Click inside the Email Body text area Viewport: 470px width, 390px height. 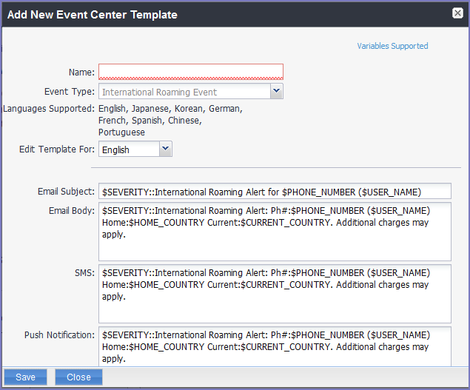tap(274, 232)
